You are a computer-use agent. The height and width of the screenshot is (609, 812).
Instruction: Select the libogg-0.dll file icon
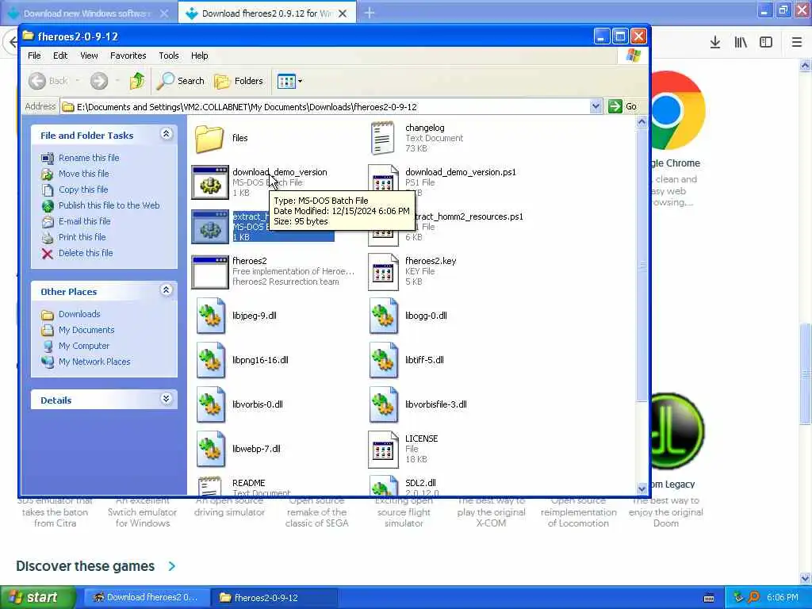[384, 316]
